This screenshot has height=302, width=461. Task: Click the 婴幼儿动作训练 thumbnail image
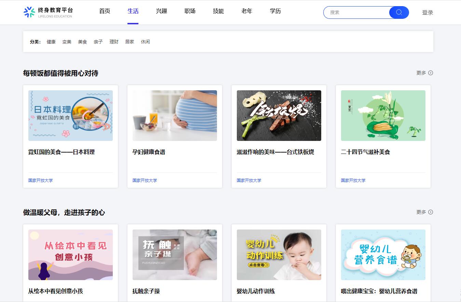pyautogui.click(x=279, y=255)
